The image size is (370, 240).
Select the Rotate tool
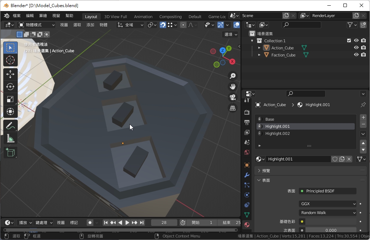tap(10, 87)
